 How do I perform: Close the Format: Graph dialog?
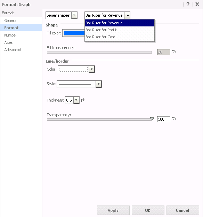[x=197, y=4]
